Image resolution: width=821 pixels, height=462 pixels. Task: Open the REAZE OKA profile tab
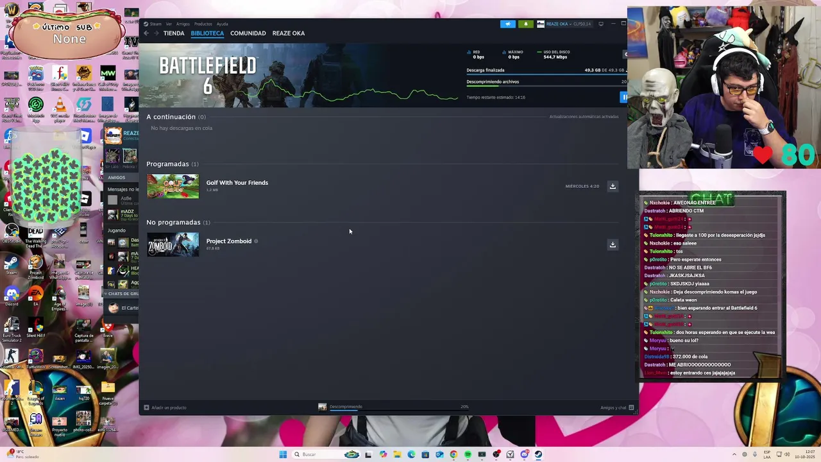288,33
